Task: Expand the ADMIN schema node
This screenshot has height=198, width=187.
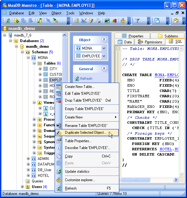Action: (x=28, y=159)
